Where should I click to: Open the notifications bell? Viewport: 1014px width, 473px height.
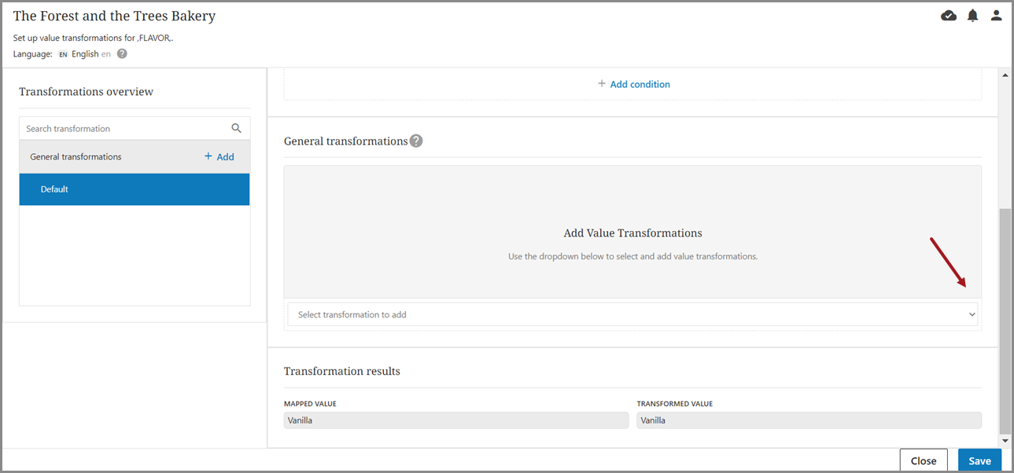tap(973, 16)
